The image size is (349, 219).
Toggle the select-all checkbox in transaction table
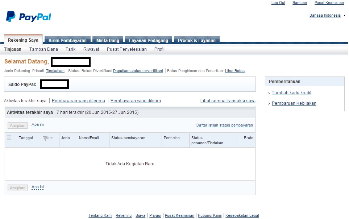pyautogui.click(x=9, y=137)
